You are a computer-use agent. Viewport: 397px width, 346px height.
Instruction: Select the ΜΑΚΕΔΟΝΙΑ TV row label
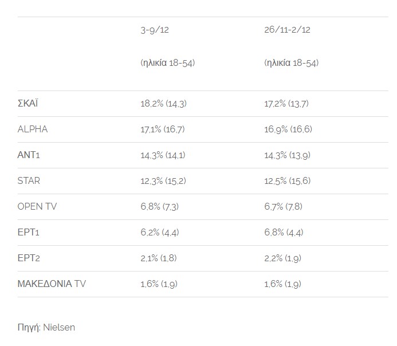[x=52, y=284]
